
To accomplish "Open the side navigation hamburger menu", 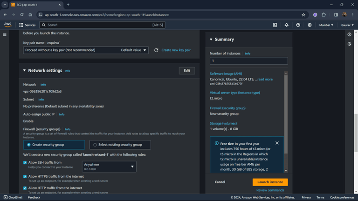I will [5, 34].
